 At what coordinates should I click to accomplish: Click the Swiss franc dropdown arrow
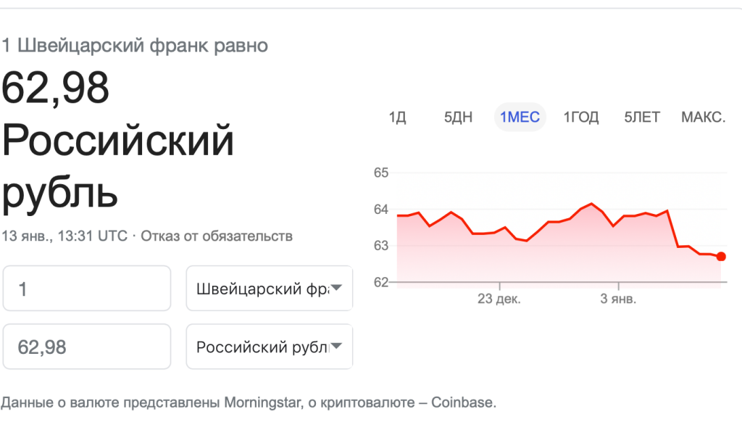(336, 287)
